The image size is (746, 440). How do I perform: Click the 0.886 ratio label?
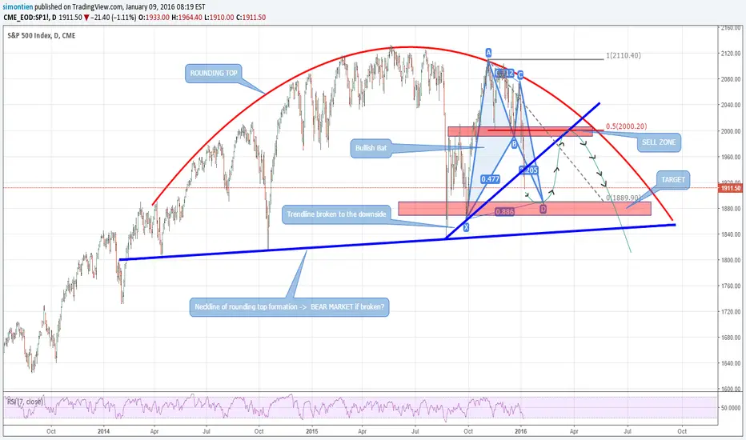click(504, 212)
